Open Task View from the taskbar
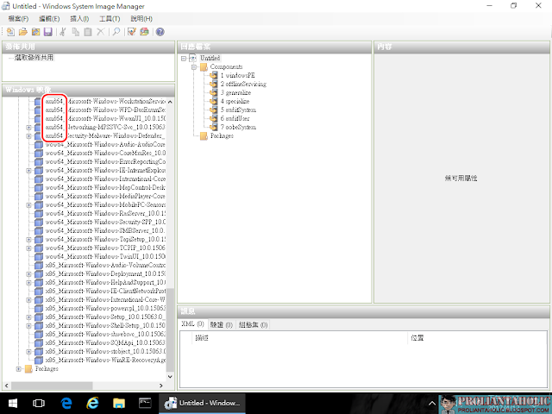552x414 pixels. click(39, 404)
